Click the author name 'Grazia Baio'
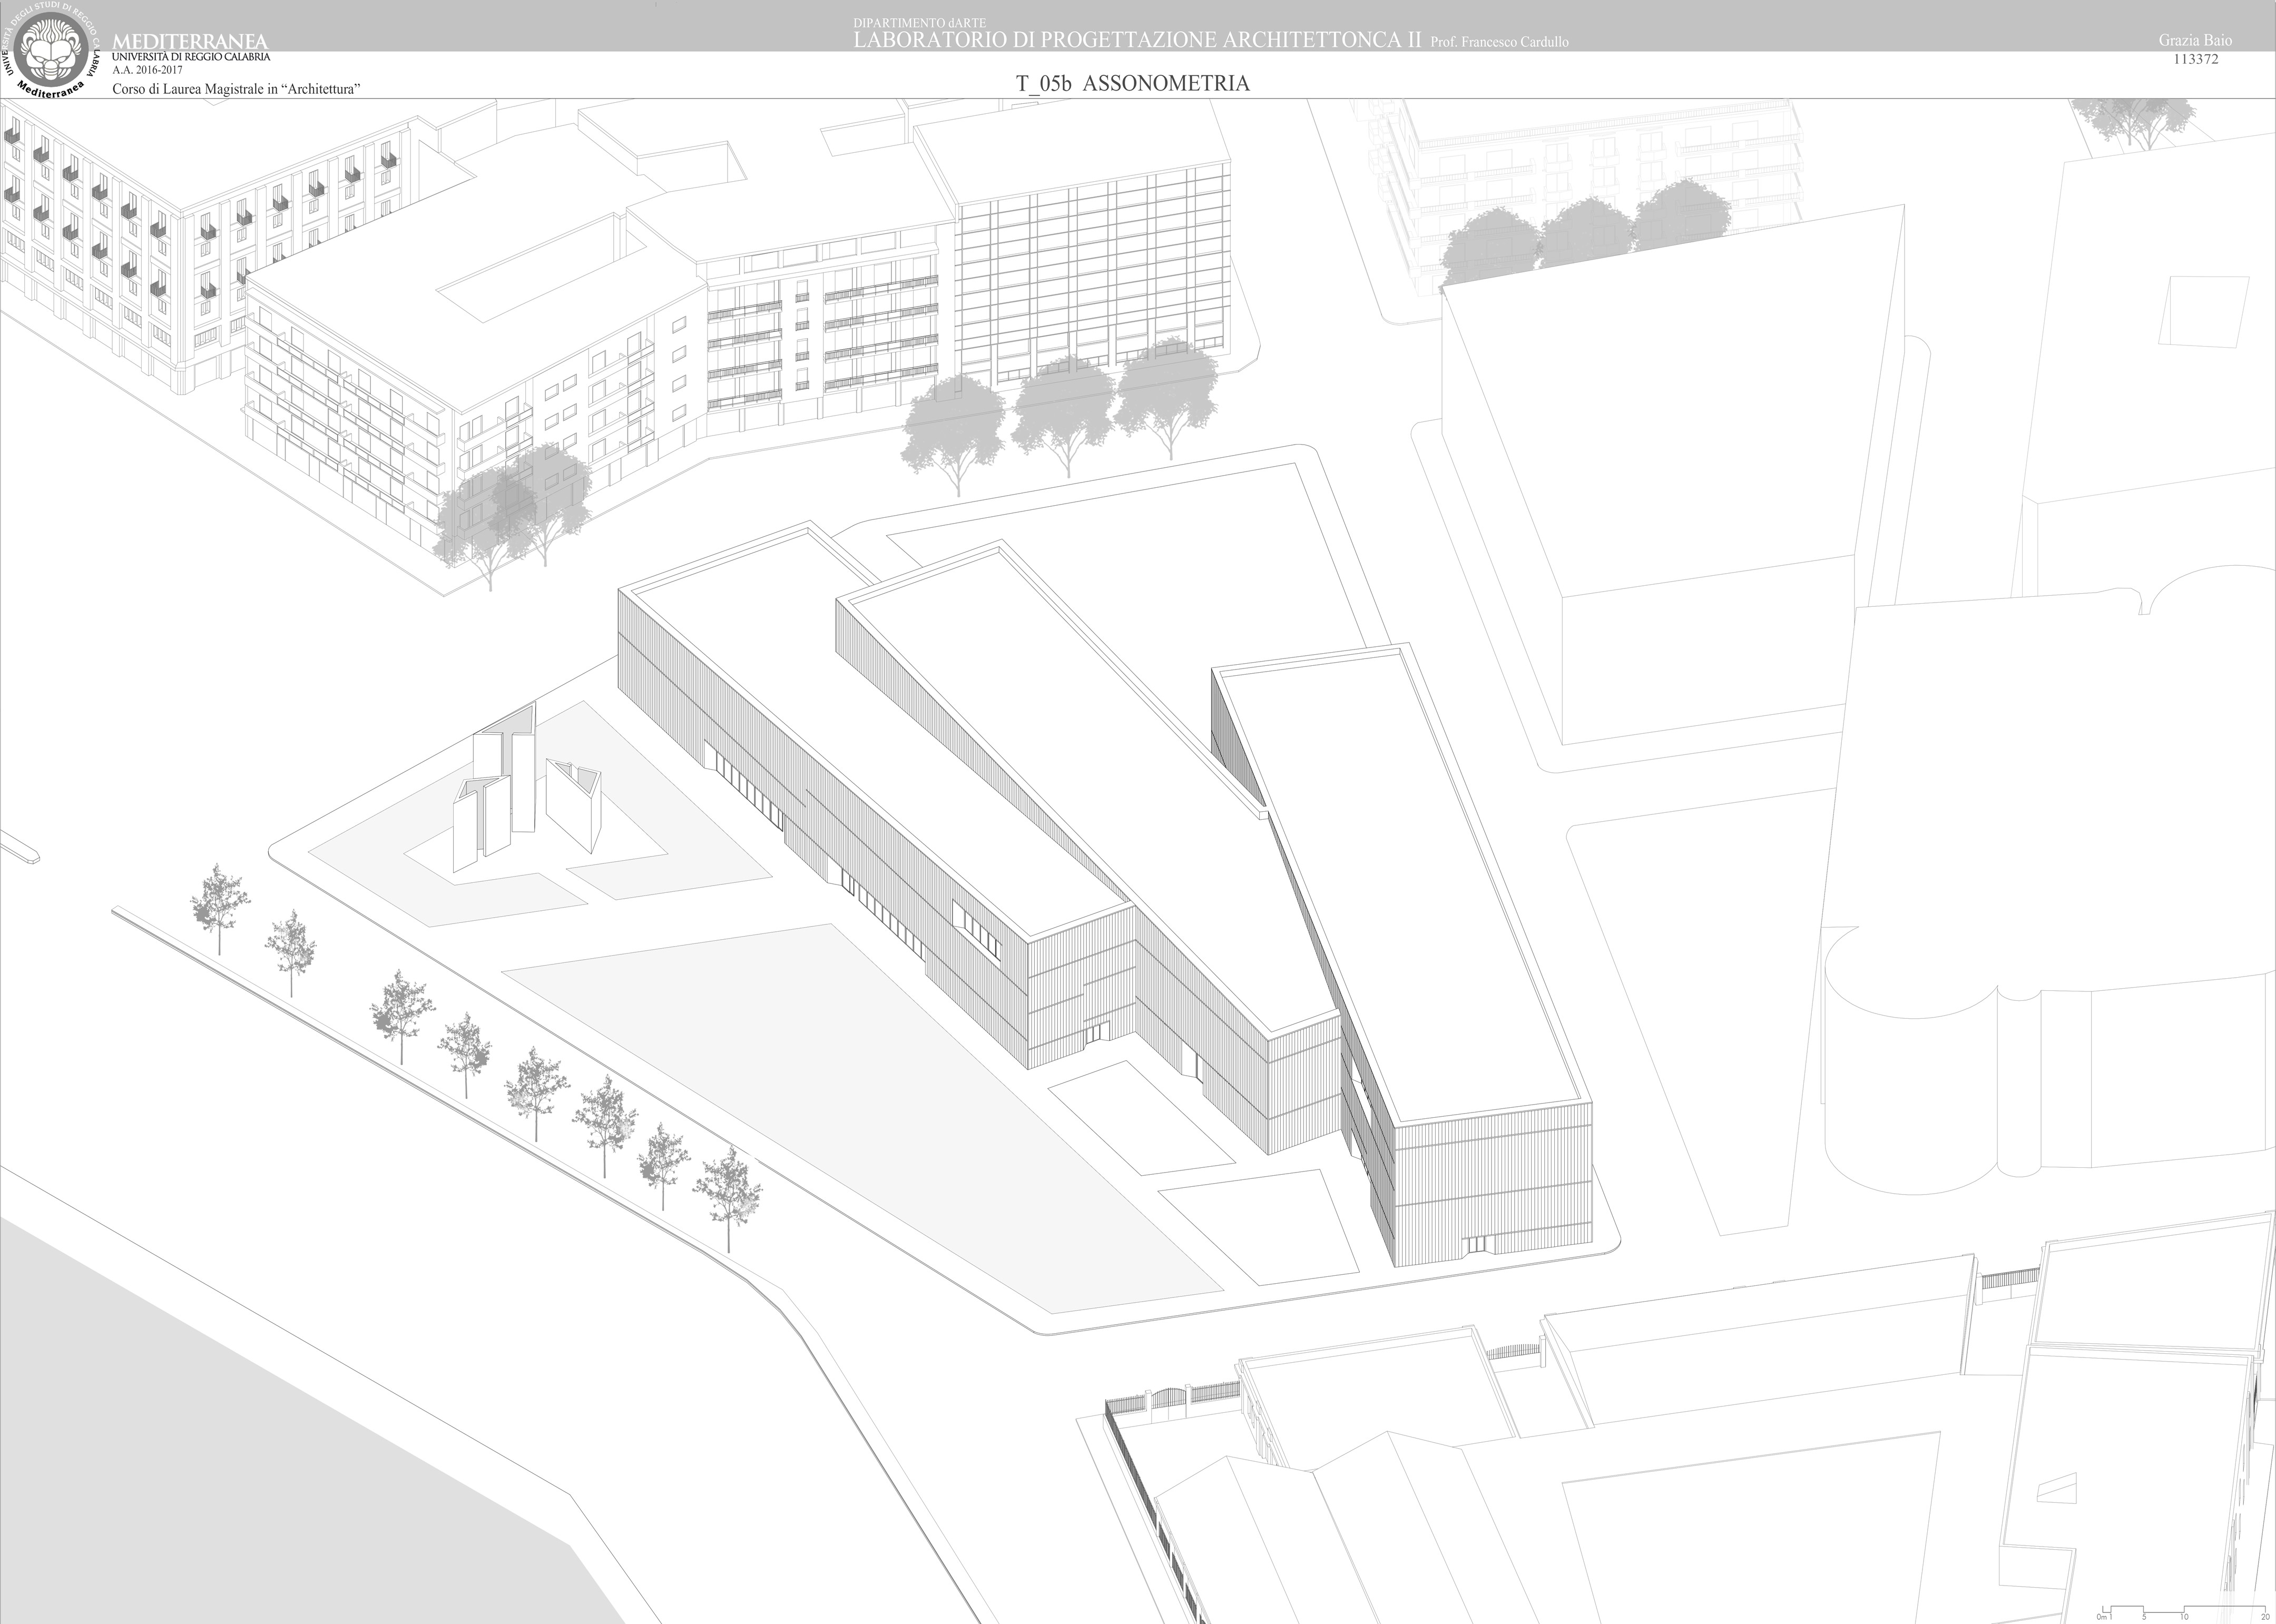This screenshot has width=2276, height=1624. point(2195,40)
